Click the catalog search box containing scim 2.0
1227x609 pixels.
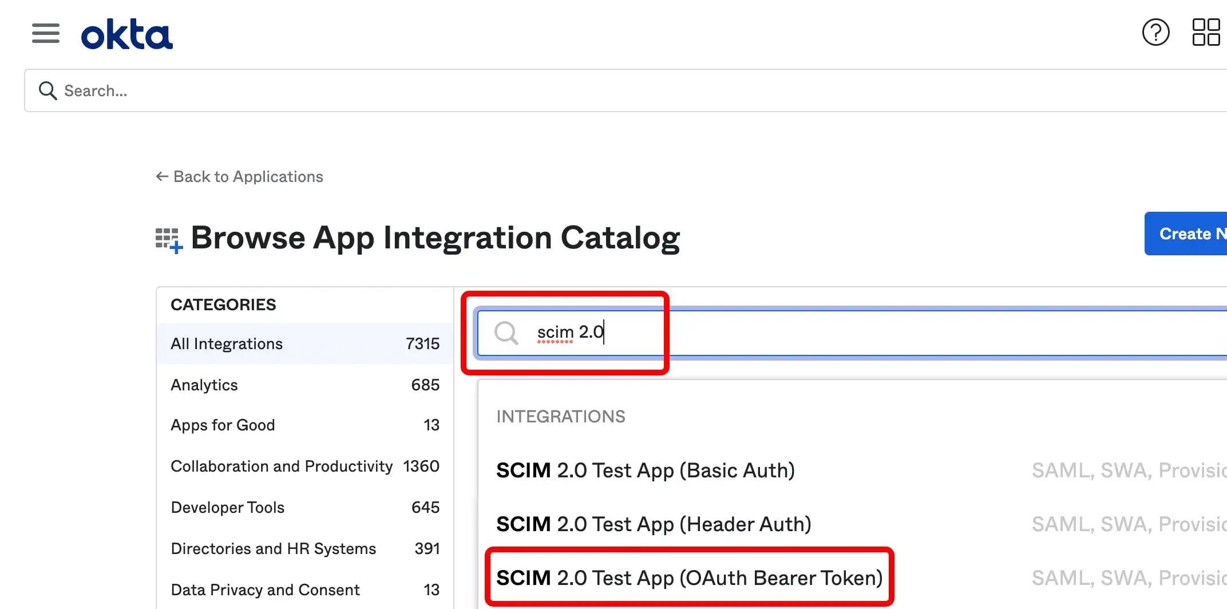(x=852, y=333)
